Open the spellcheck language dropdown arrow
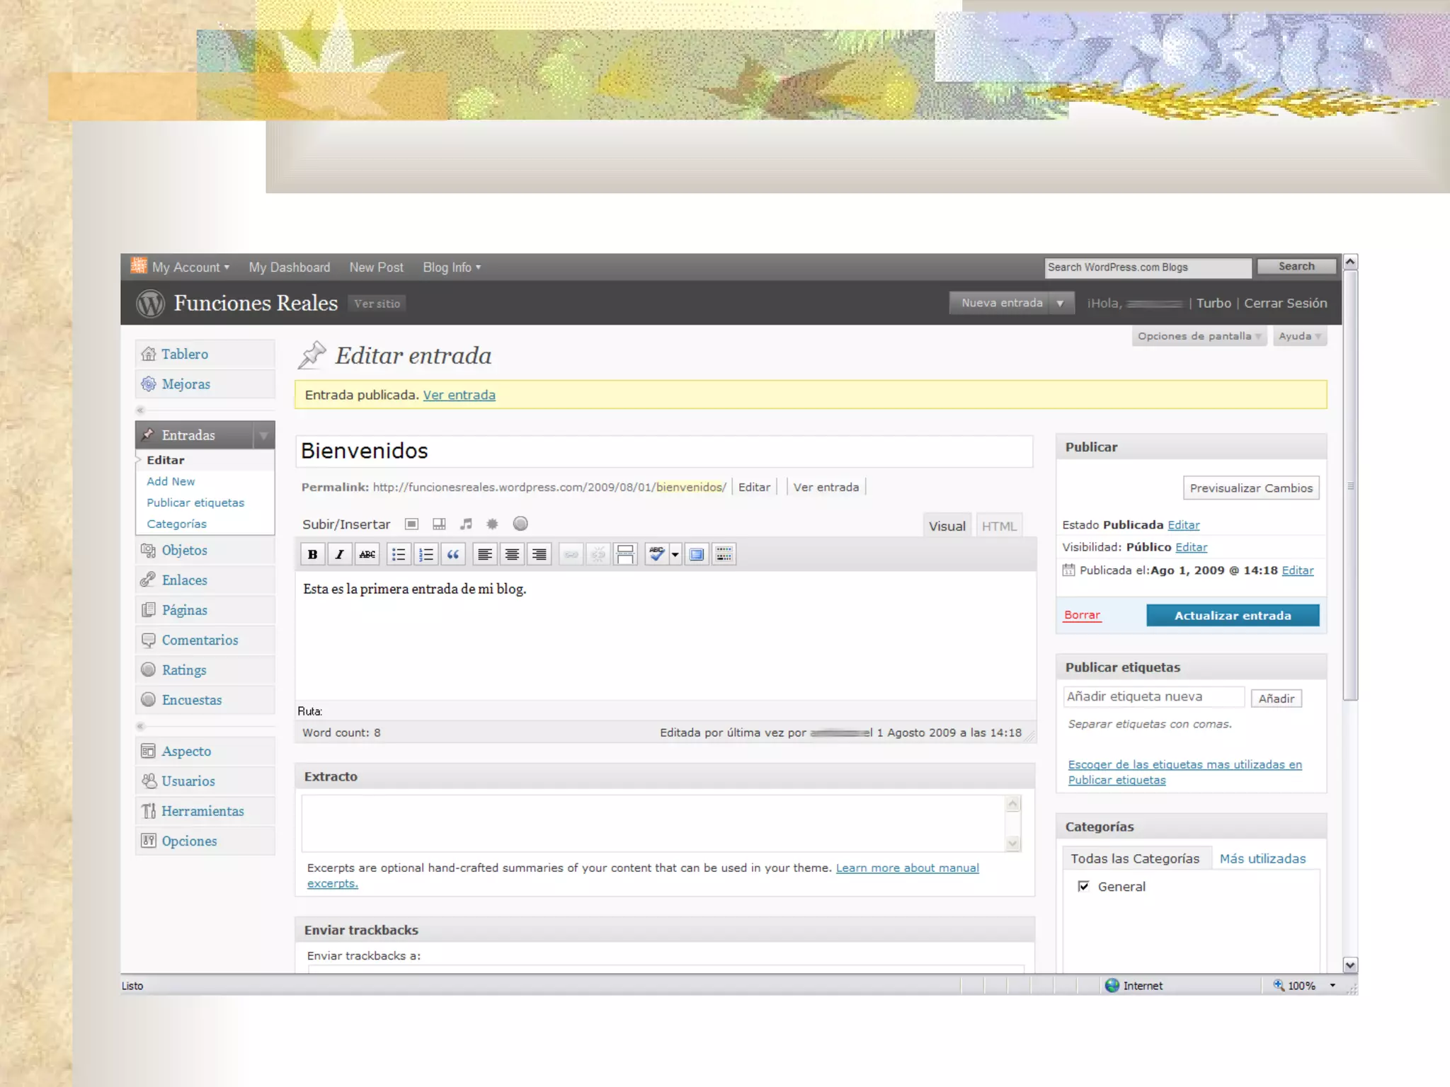This screenshot has height=1087, width=1450. pos(675,554)
